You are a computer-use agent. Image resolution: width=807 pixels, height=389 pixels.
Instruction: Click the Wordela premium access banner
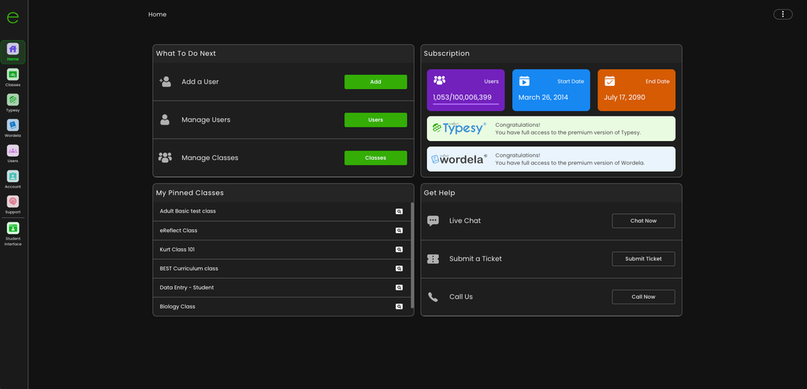(551, 159)
